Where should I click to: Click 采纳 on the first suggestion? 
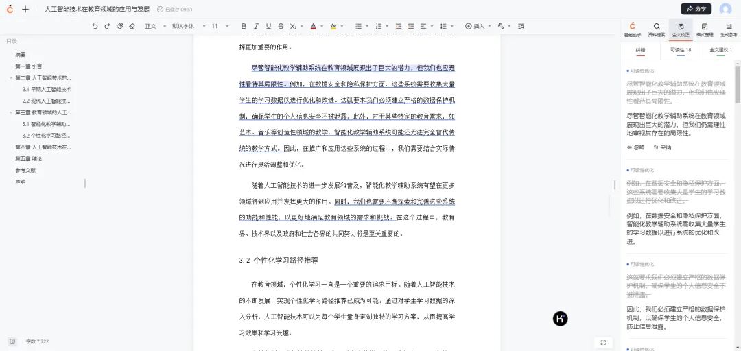click(662, 147)
